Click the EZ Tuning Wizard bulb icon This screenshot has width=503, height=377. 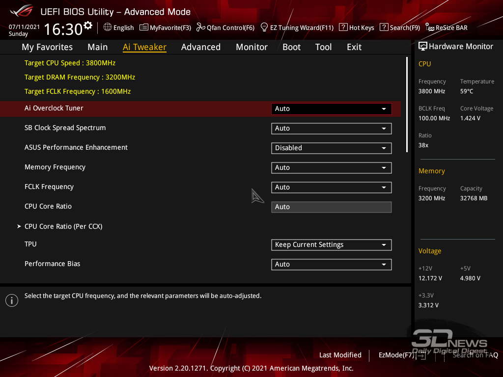(264, 27)
